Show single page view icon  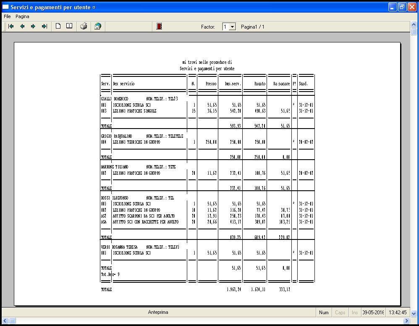tap(58, 26)
